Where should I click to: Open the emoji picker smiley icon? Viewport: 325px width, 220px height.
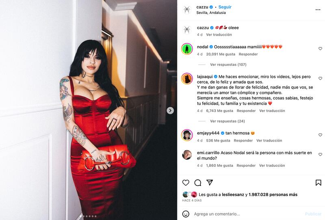click(186, 214)
